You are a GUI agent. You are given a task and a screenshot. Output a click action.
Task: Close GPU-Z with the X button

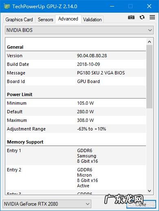tap(149, 6)
